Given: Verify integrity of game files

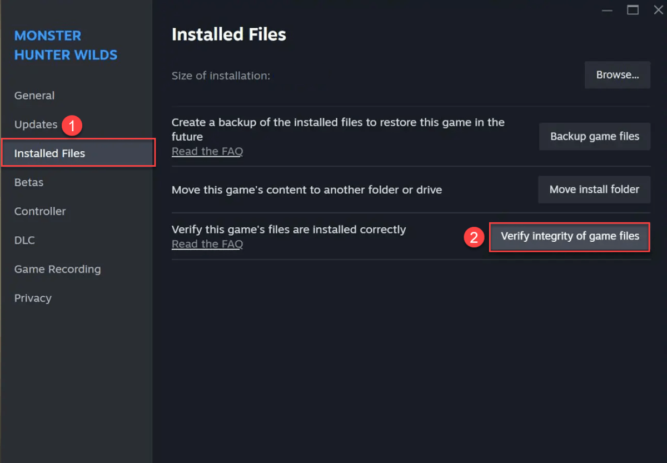Looking at the screenshot, I should tap(569, 237).
